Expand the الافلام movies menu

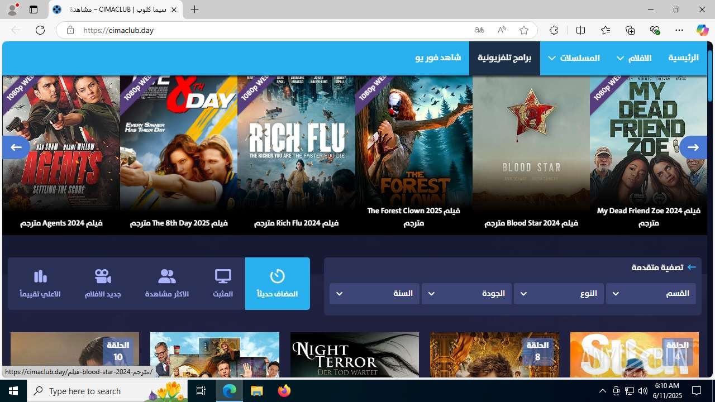[x=634, y=58]
